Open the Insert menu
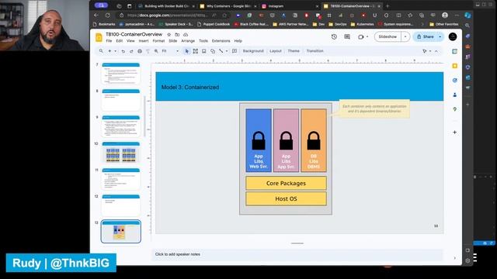The width and height of the screenshot is (497, 279). (x=144, y=41)
